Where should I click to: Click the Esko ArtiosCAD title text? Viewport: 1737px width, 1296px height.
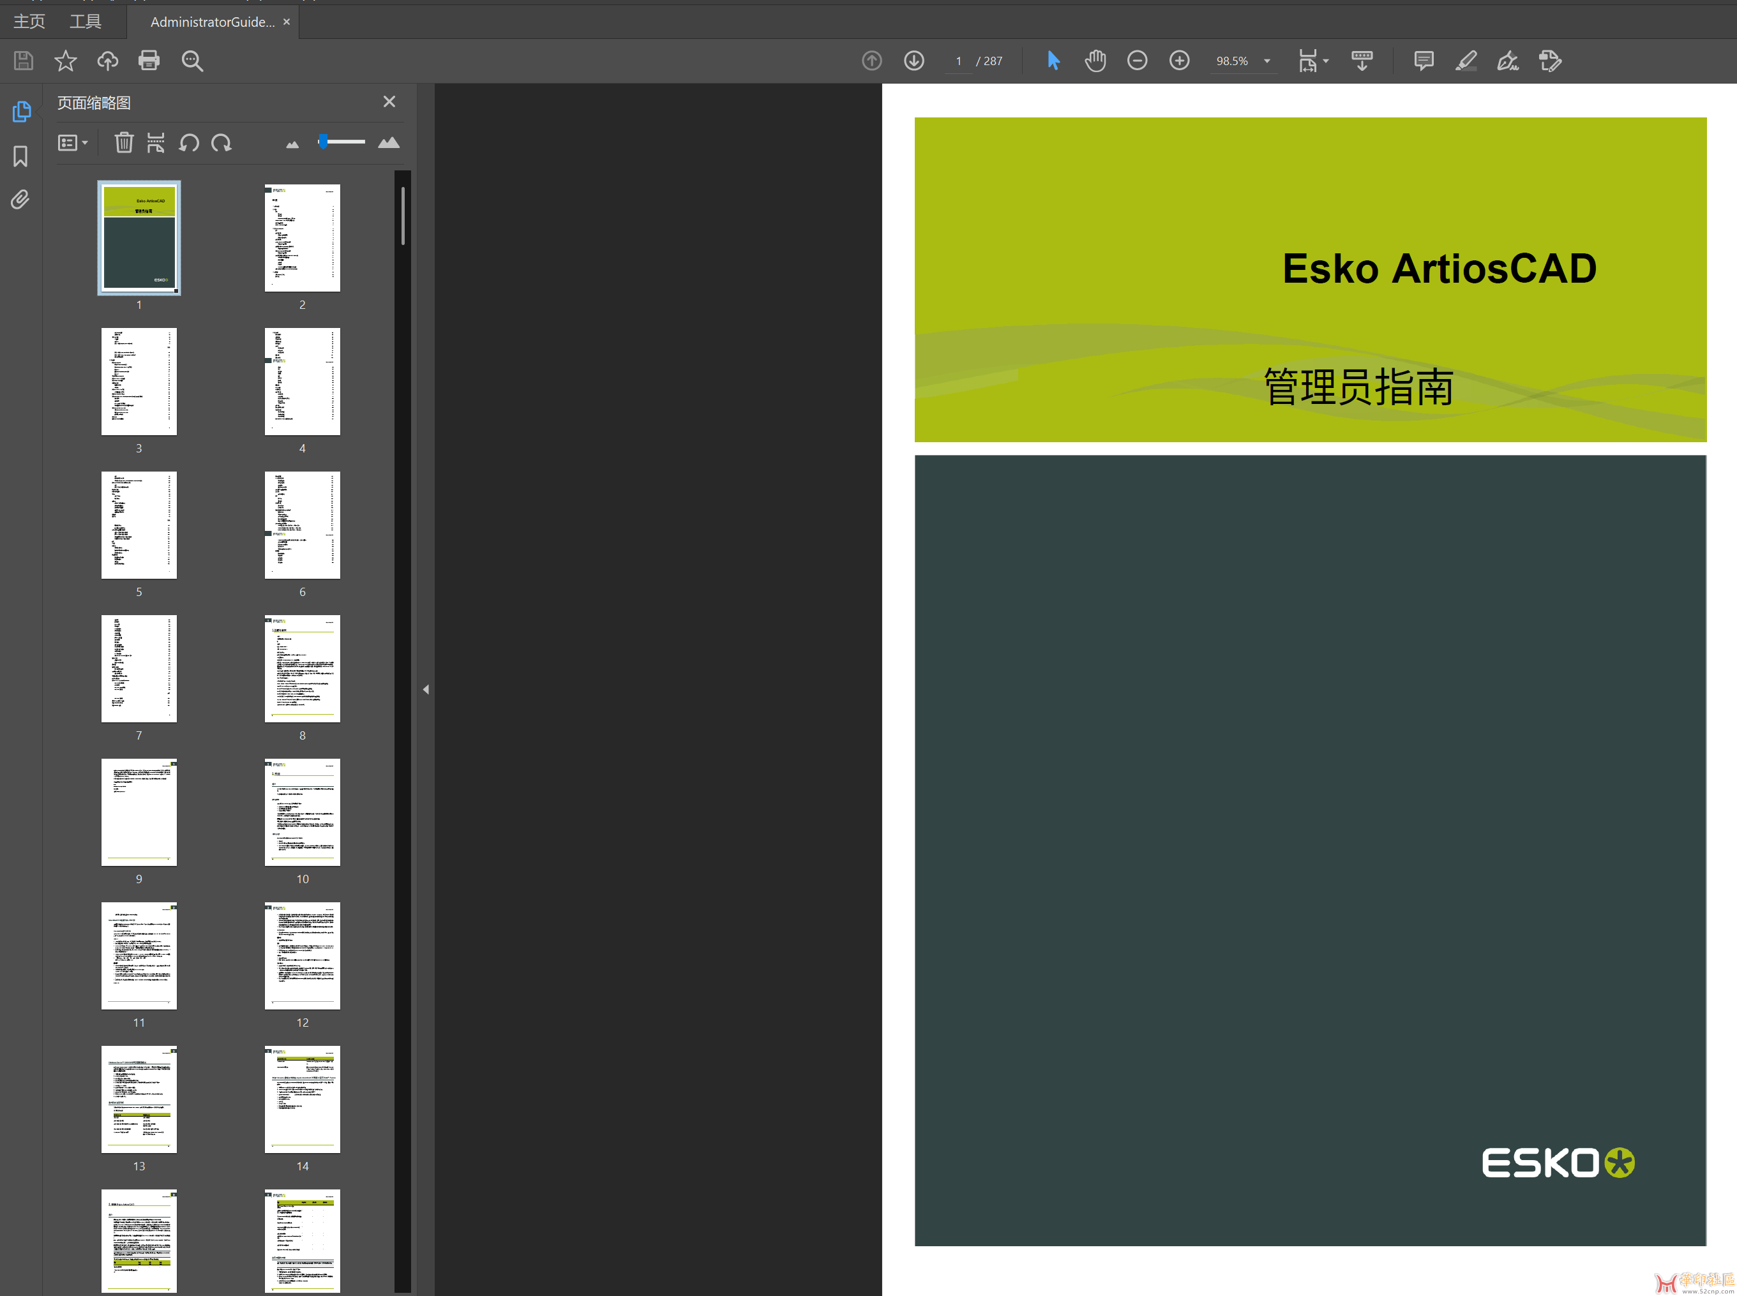(x=1440, y=268)
